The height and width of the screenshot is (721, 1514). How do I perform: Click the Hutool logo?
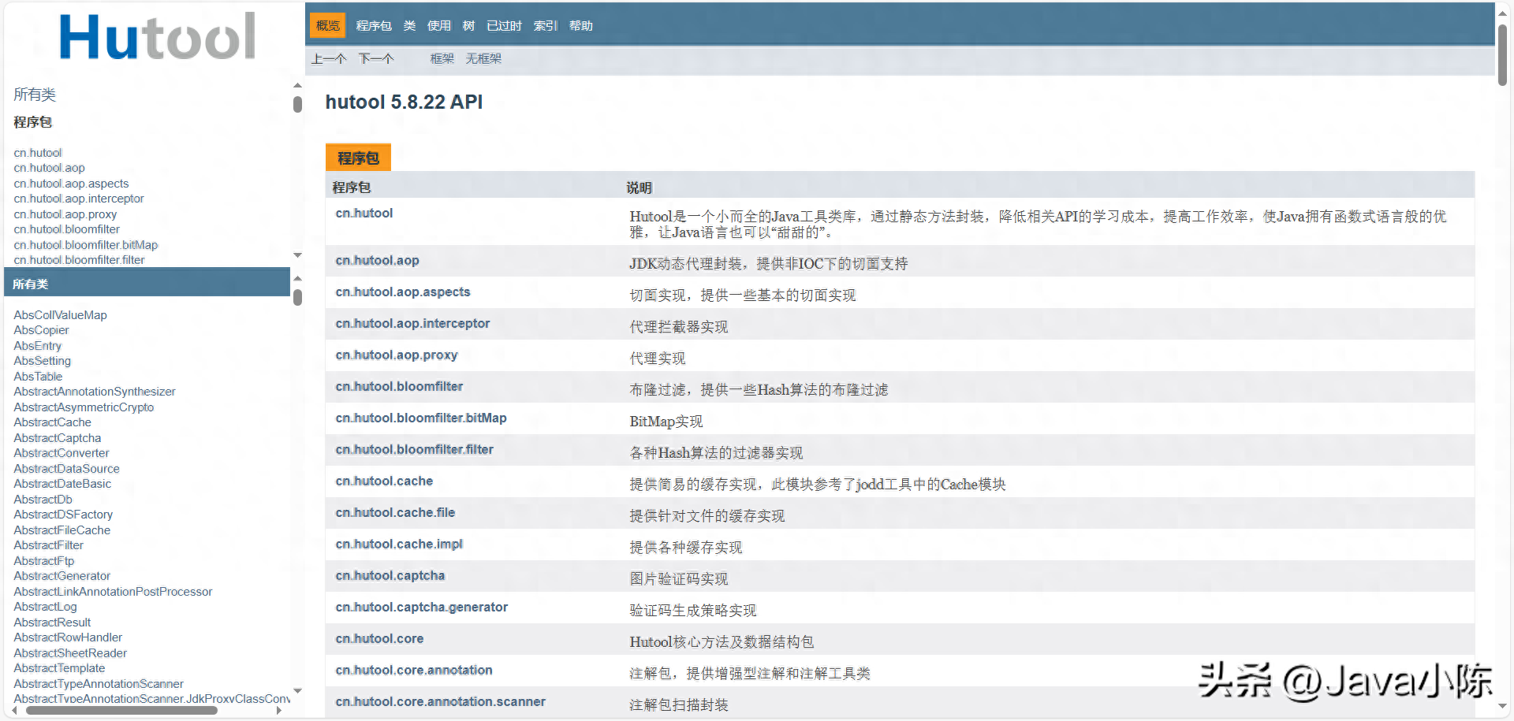tap(158, 36)
